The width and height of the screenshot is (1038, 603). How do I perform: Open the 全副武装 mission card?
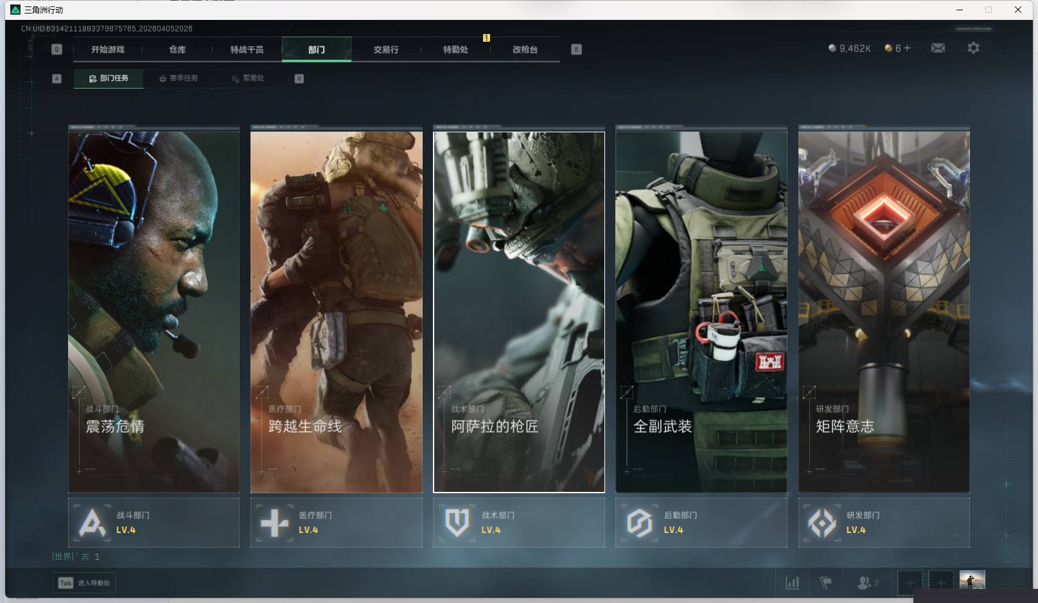tap(701, 312)
